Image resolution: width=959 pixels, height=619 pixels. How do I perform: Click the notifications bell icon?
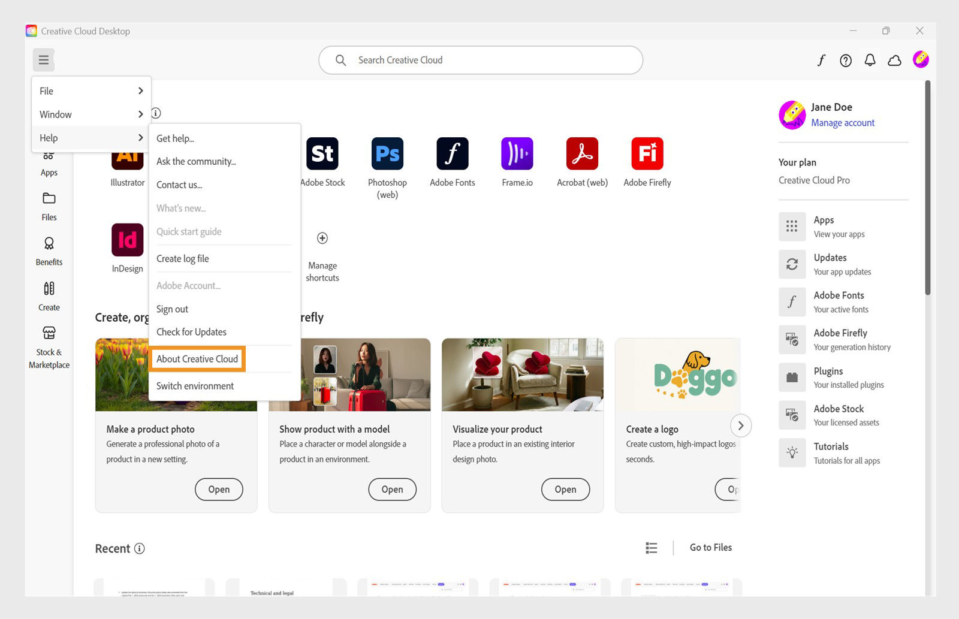coord(870,60)
